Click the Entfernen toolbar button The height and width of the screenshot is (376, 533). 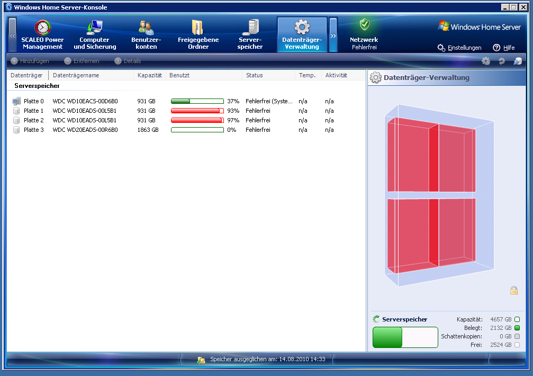coord(82,61)
